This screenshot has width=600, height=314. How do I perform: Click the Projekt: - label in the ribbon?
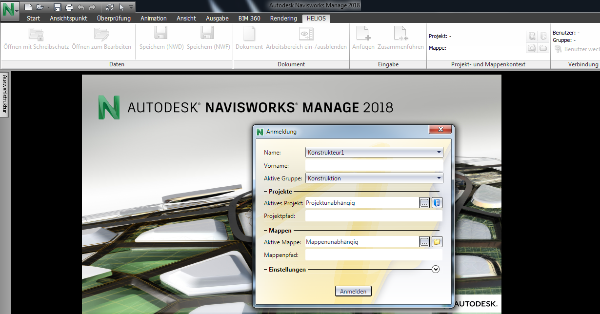[440, 36]
